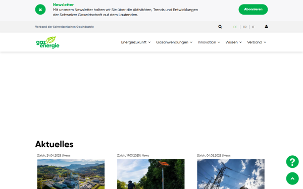Click the 'Aktuelles' heading
Image resolution: width=303 pixels, height=189 pixels.
point(55,144)
